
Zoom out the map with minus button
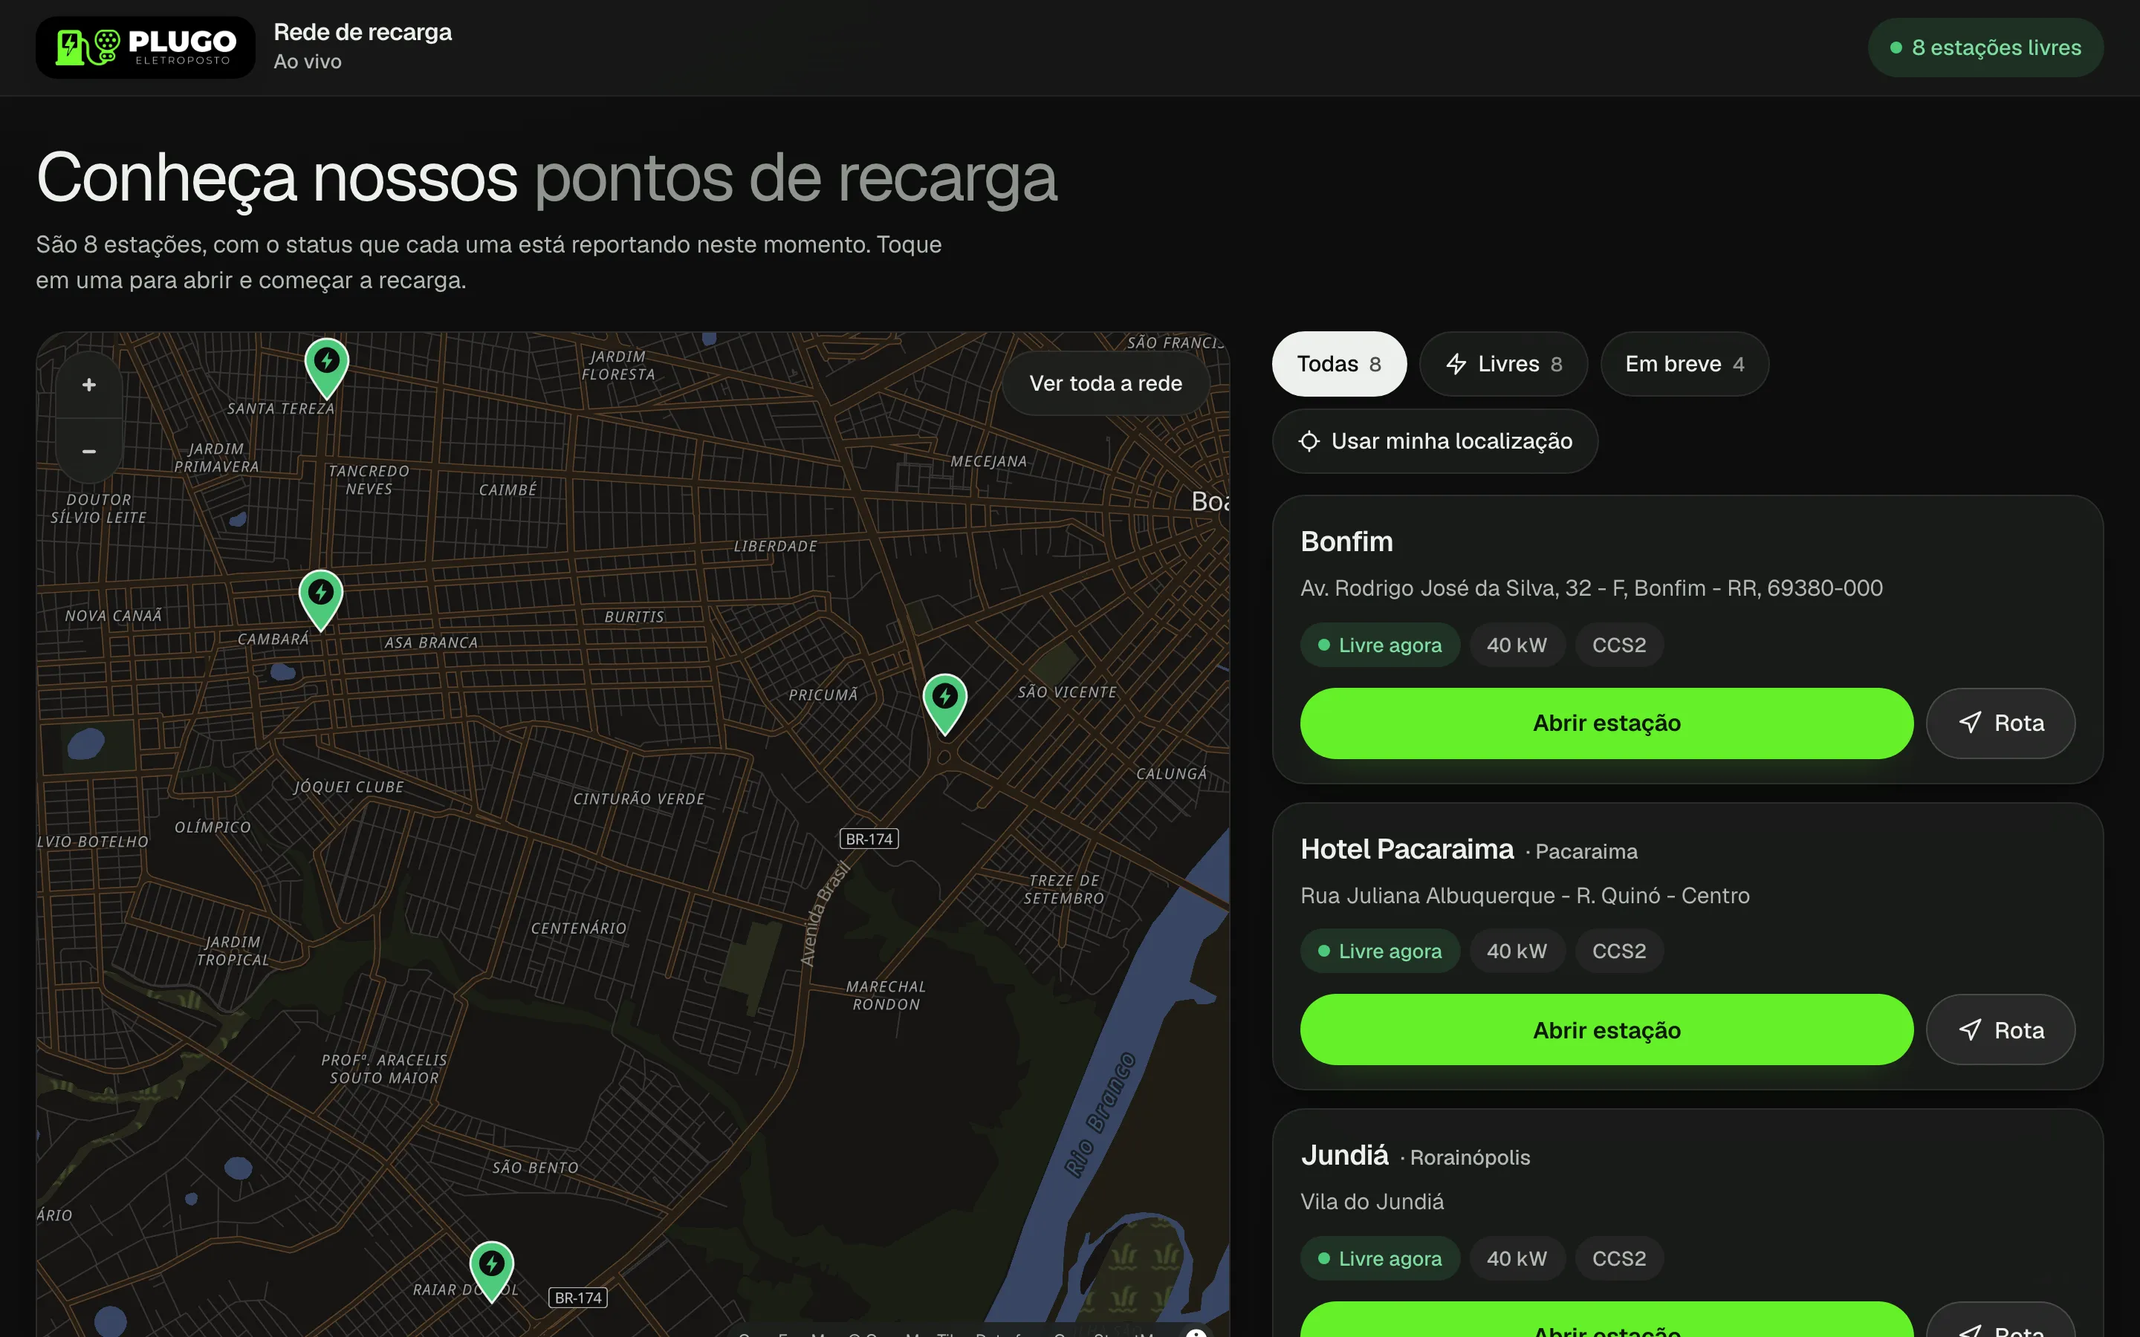(x=89, y=451)
